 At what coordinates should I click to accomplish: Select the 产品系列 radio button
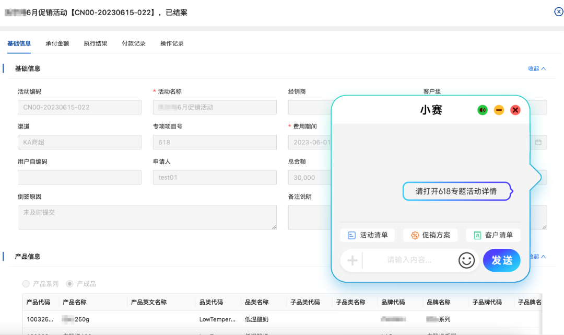pyautogui.click(x=26, y=284)
